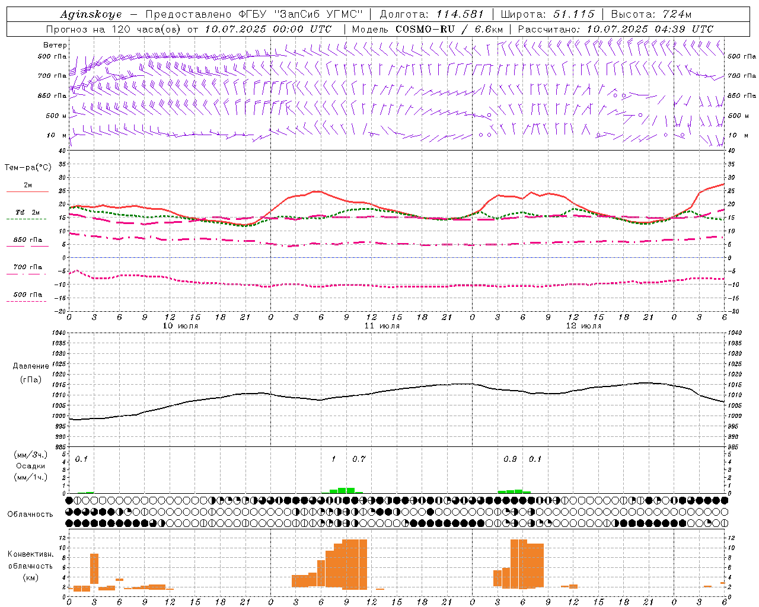Click the 12 июля date label
Viewport: 759px width, 607px height.
(x=583, y=326)
